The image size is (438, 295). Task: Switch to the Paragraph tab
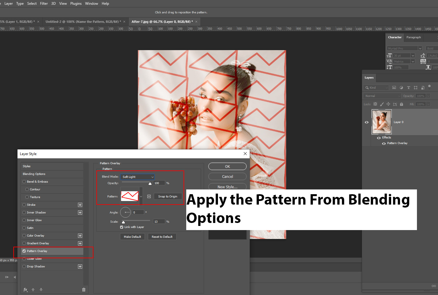pyautogui.click(x=413, y=37)
